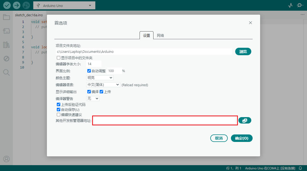
Task: Click the Verify (compile) sketch button
Action: 7,5
